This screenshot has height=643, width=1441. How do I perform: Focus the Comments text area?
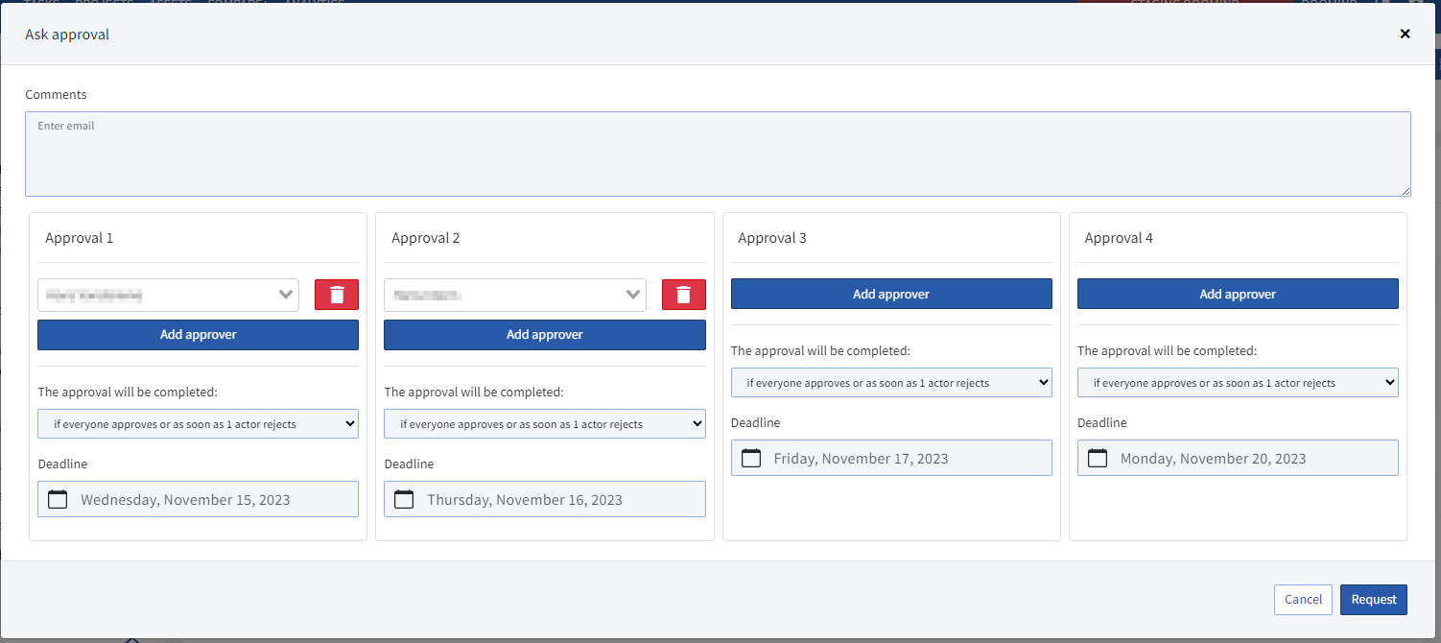[x=718, y=154]
